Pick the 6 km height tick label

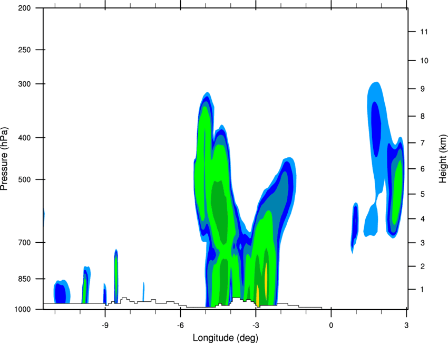tap(422, 169)
